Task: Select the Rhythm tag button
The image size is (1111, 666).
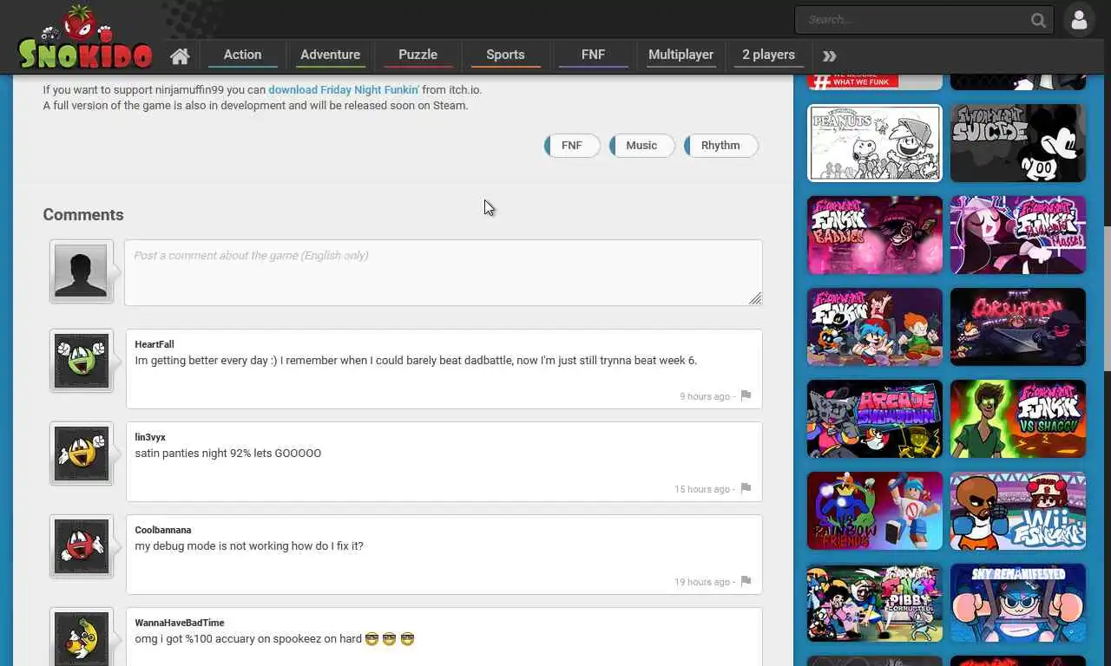Action: click(720, 146)
